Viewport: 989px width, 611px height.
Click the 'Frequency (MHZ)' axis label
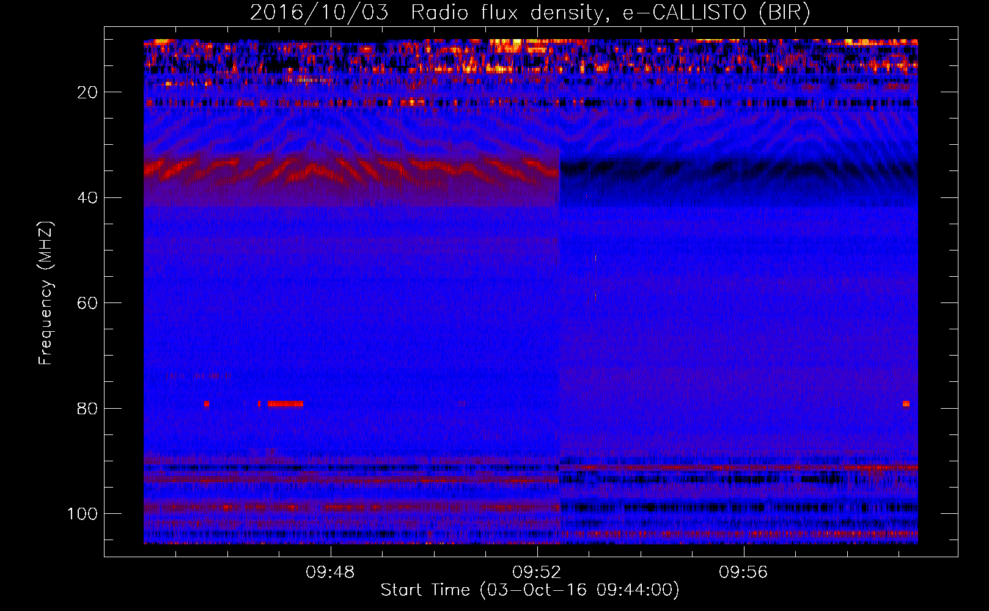46,293
